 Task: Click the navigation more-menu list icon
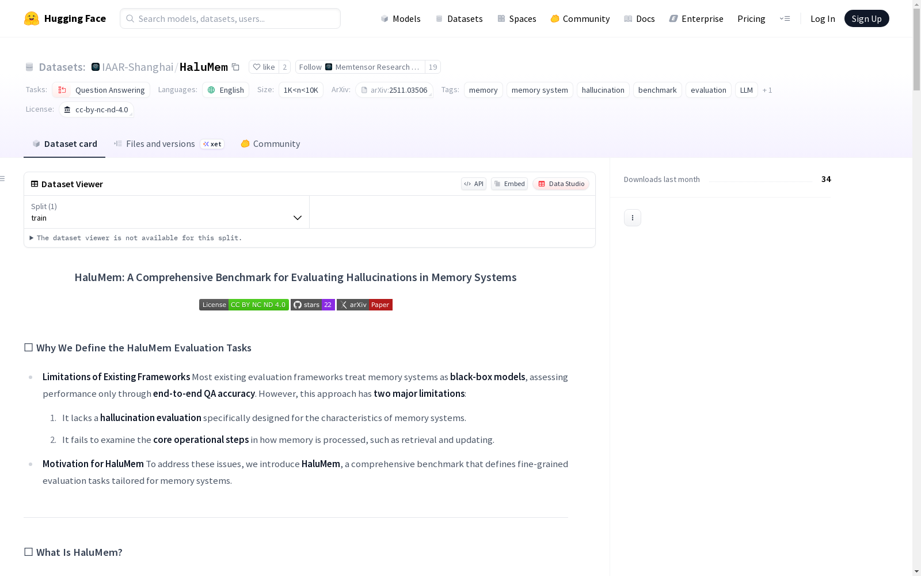(x=785, y=18)
